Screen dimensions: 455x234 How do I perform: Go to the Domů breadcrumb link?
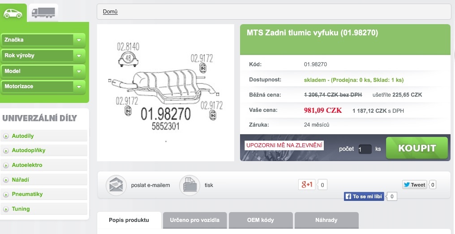(x=110, y=12)
